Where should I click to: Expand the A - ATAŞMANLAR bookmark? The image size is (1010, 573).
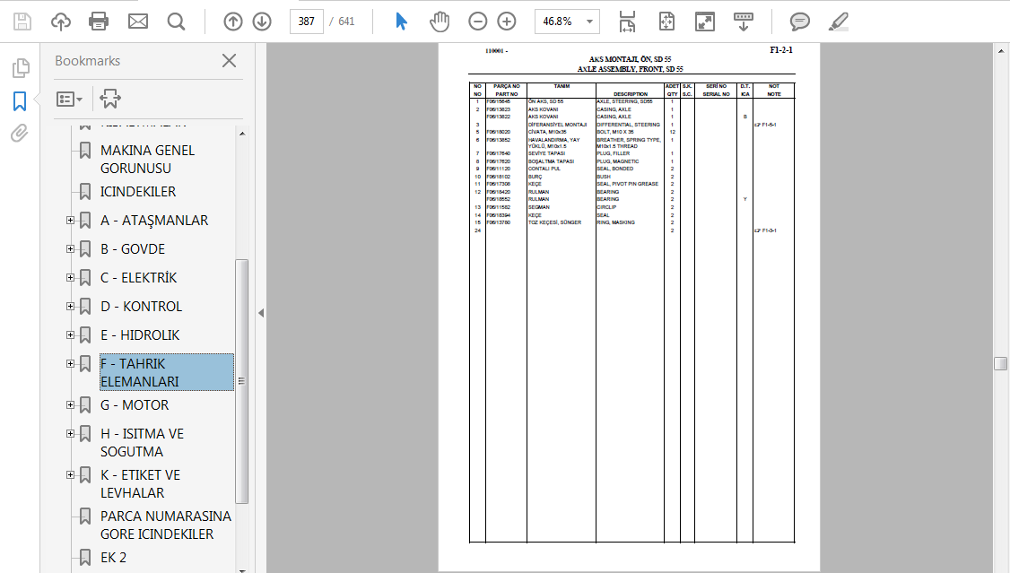coord(70,221)
